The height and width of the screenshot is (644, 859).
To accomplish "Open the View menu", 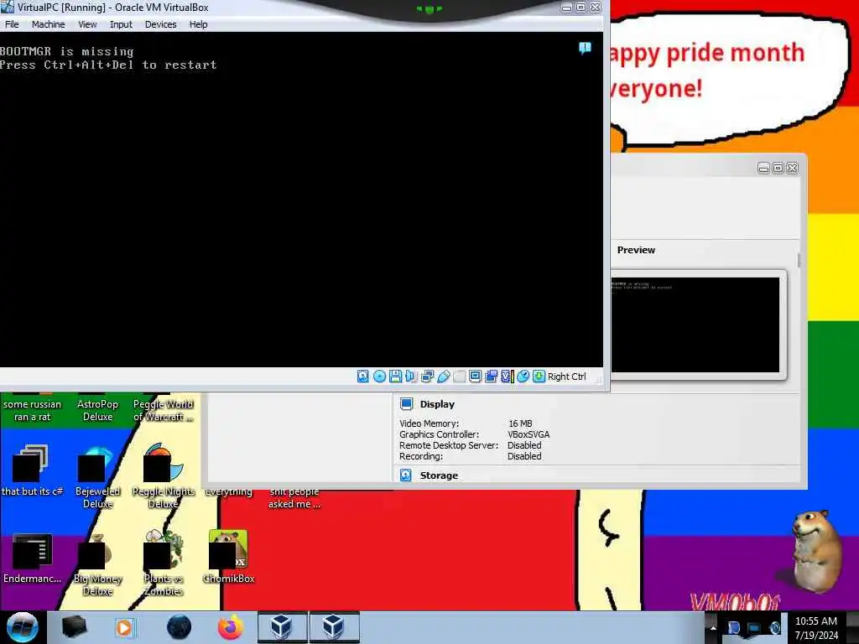I will tap(87, 24).
